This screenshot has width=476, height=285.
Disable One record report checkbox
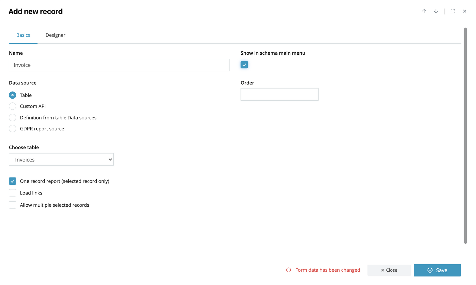coord(12,181)
